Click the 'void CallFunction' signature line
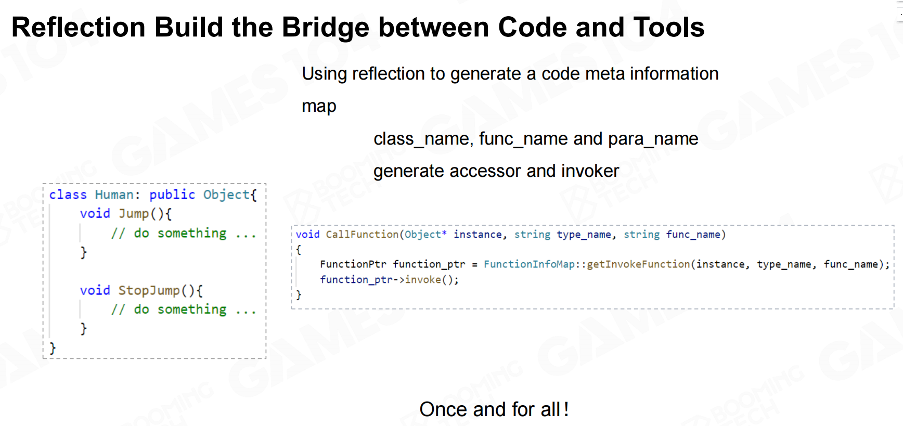 [x=510, y=235]
